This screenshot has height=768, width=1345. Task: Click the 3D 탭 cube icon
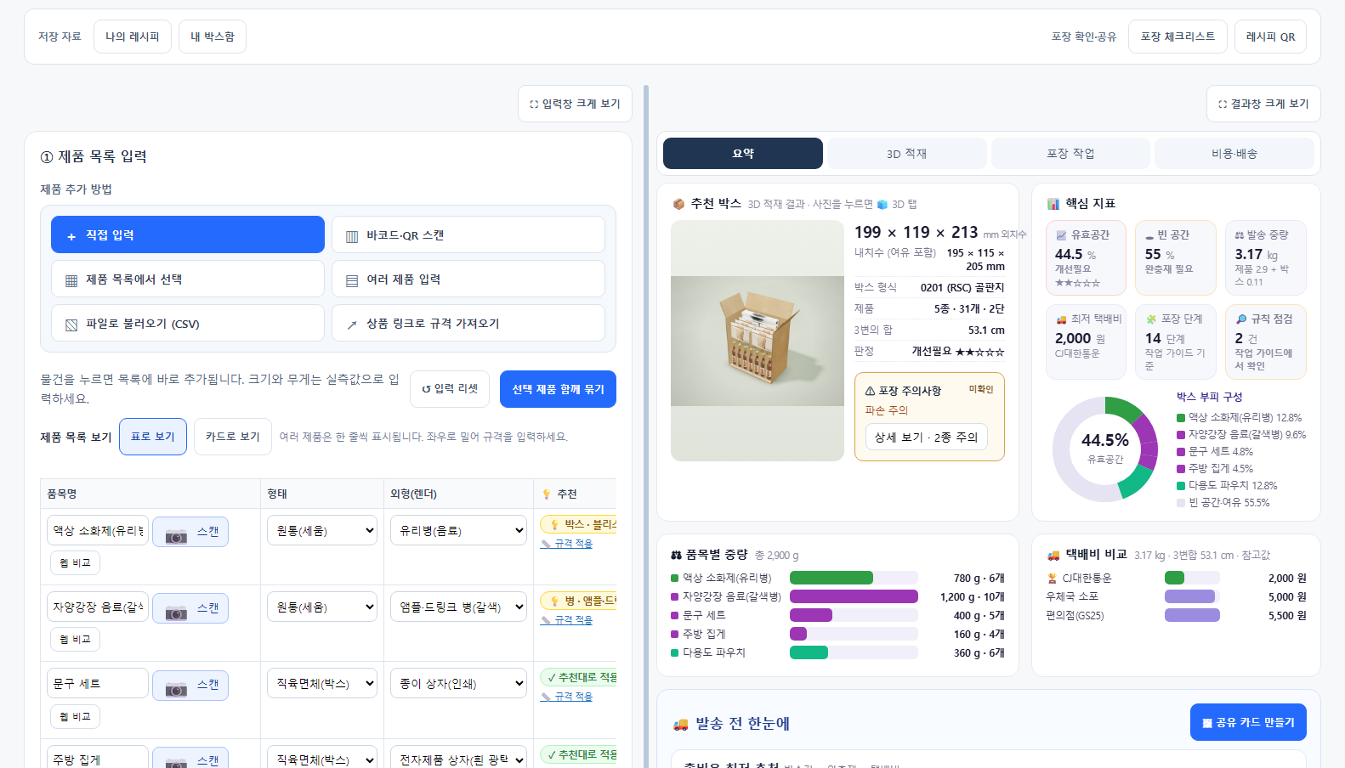point(882,205)
